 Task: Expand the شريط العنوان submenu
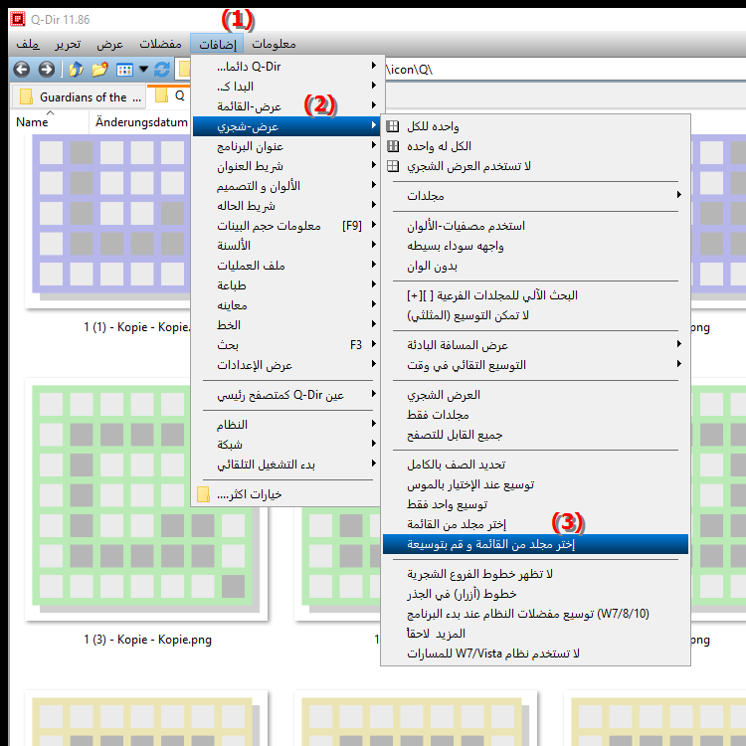pos(286,166)
